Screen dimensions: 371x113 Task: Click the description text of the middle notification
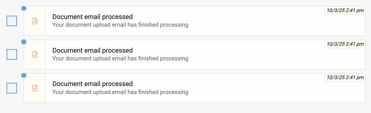[120, 59]
